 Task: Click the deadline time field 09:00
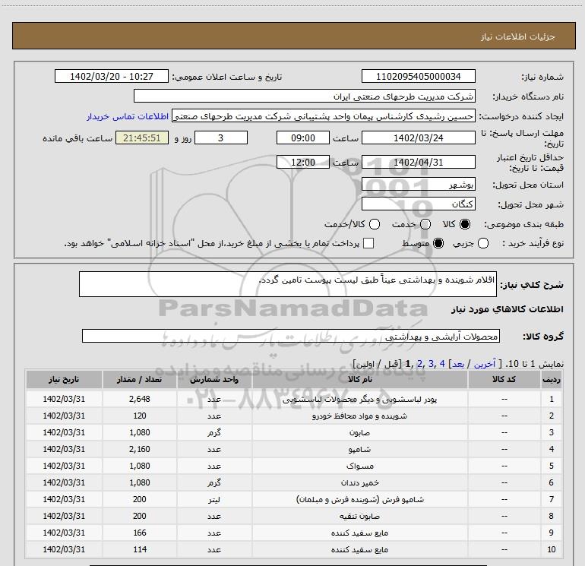pyautogui.click(x=303, y=138)
